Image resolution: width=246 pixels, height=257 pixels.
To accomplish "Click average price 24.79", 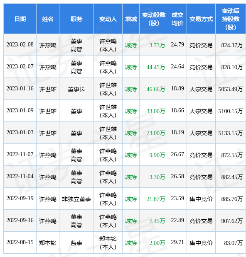I will coord(177,45).
